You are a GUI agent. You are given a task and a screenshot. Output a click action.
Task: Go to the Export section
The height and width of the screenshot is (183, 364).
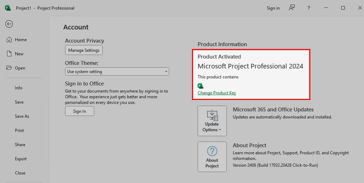[21, 159]
